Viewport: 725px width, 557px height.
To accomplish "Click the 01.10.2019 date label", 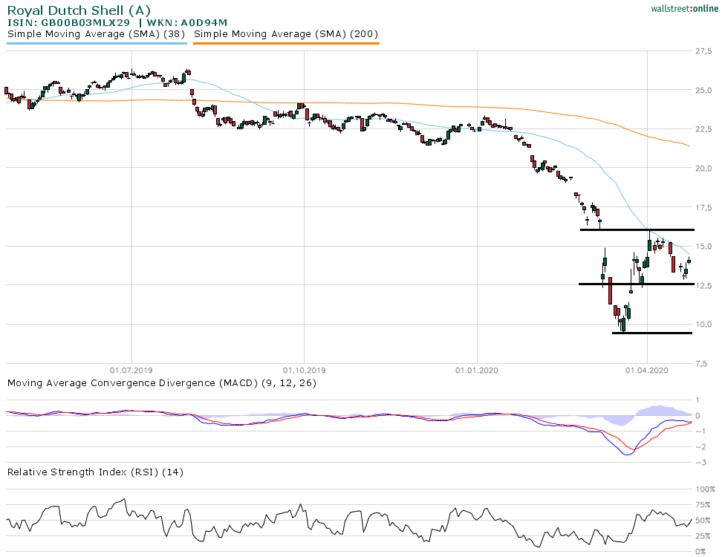I will (304, 368).
